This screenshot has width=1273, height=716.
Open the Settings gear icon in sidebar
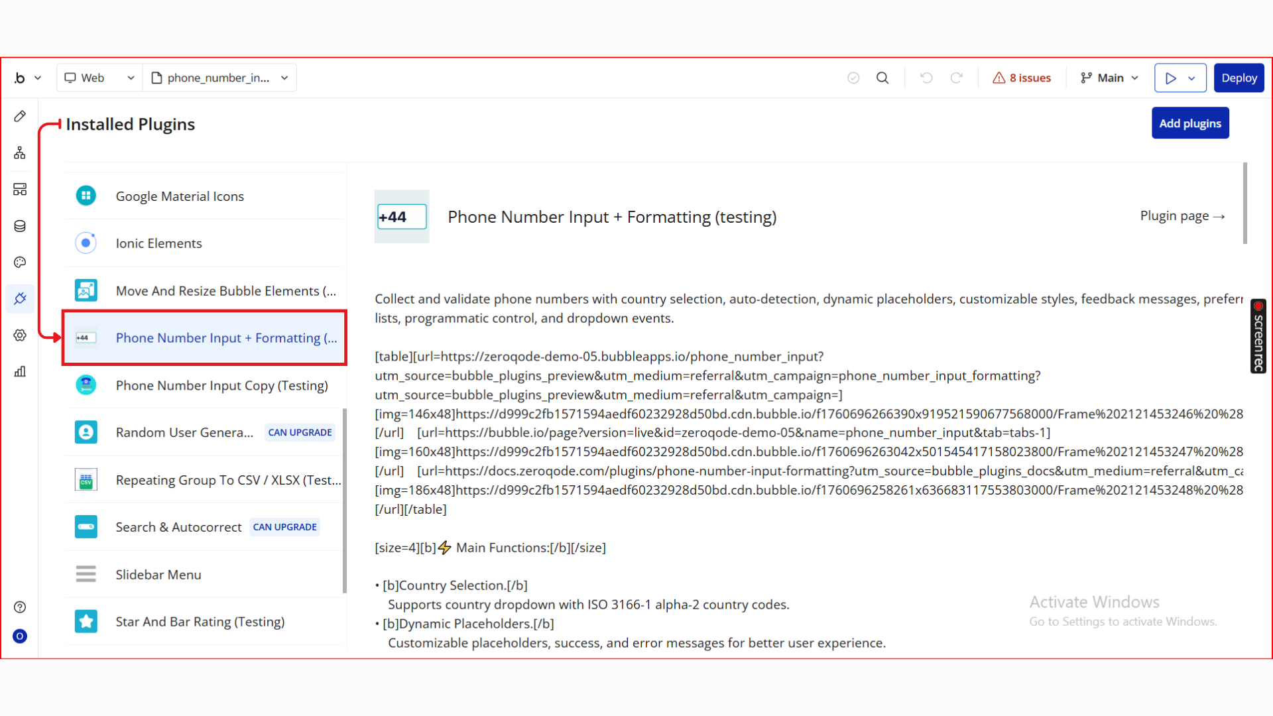tap(20, 335)
